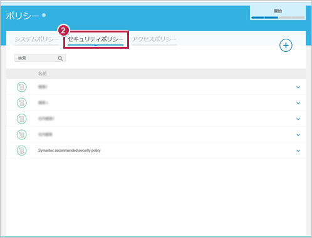Viewport: 312px width, 238px height.
Task: Select Symantec recommended security policy name
Action: click(70, 151)
